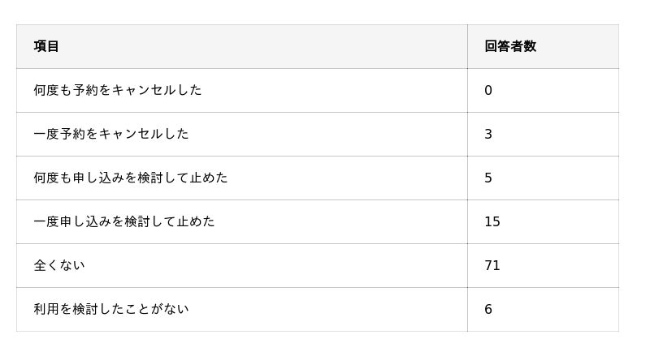Select the 利用を検討したことがない cell
This screenshot has width=650, height=356.
pyautogui.click(x=111, y=309)
